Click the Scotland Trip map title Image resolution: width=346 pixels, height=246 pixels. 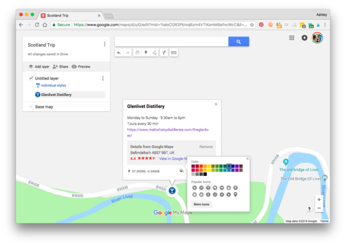(x=42, y=45)
